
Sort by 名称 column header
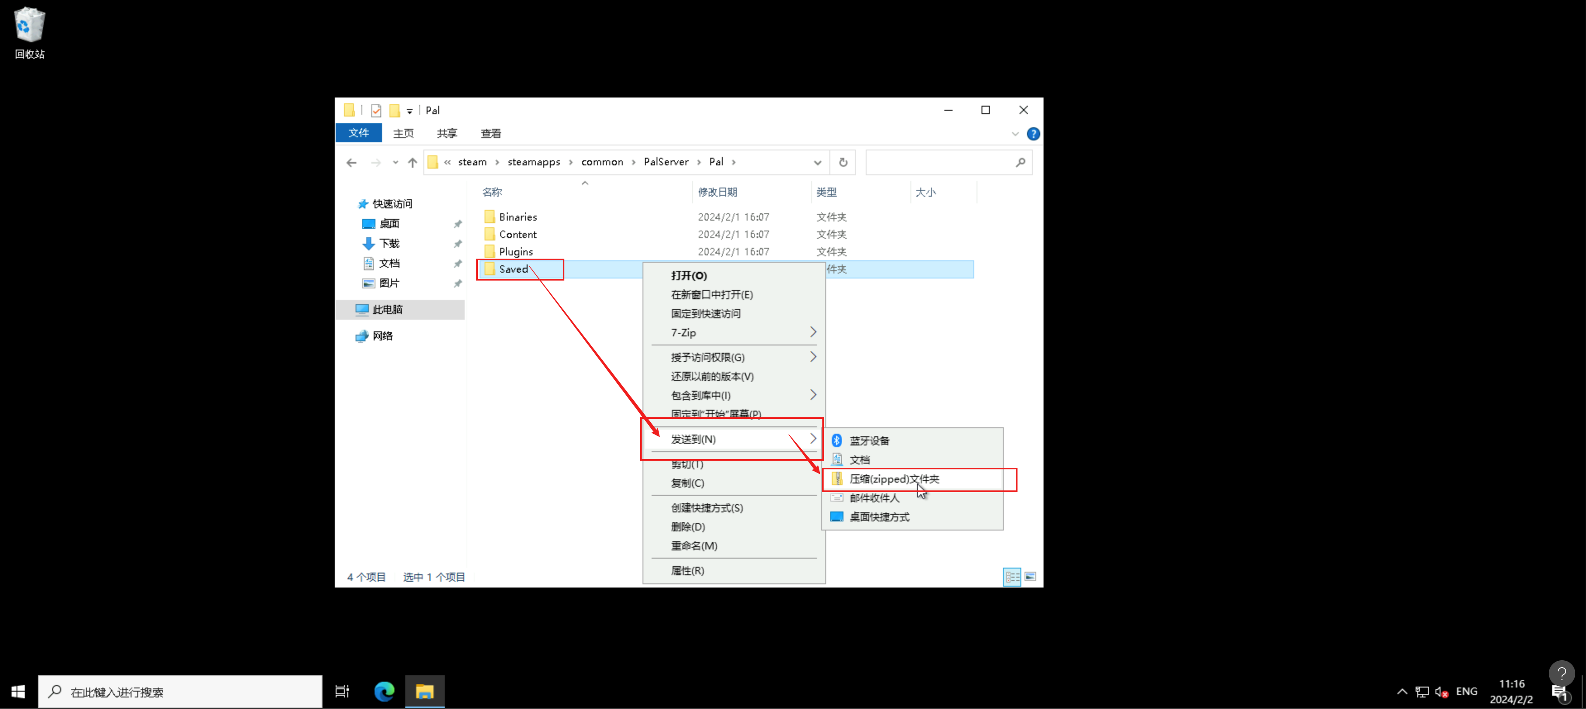click(x=492, y=192)
